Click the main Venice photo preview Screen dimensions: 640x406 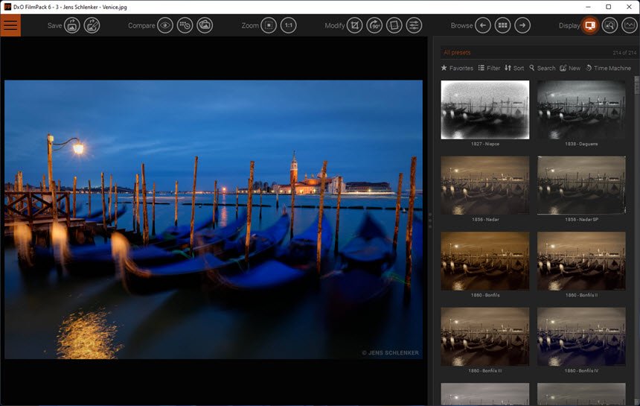pyautogui.click(x=214, y=220)
